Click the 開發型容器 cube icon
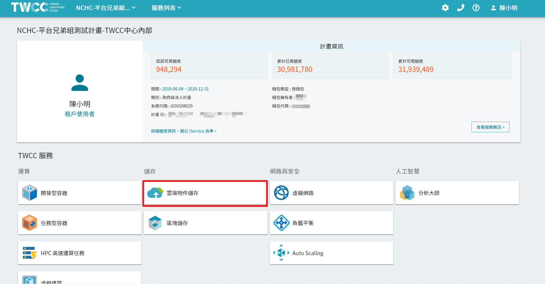The width and height of the screenshot is (545, 284). tap(30, 193)
